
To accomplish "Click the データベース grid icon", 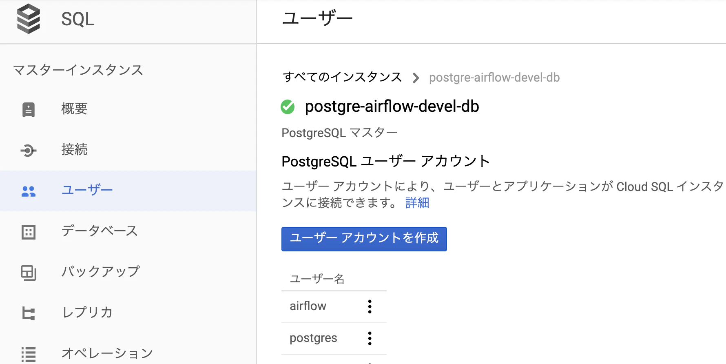I will click(29, 232).
